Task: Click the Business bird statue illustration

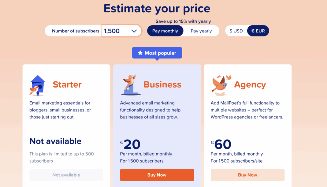Action: [131, 85]
